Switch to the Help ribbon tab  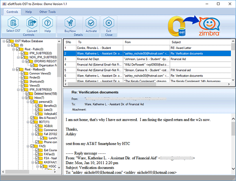(28, 12)
